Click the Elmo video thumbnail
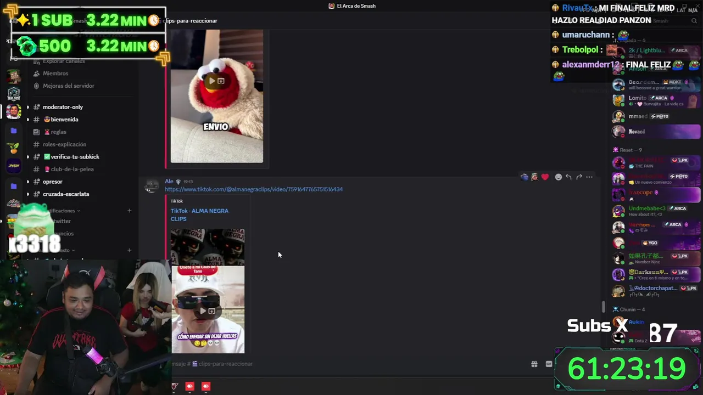 (x=217, y=97)
